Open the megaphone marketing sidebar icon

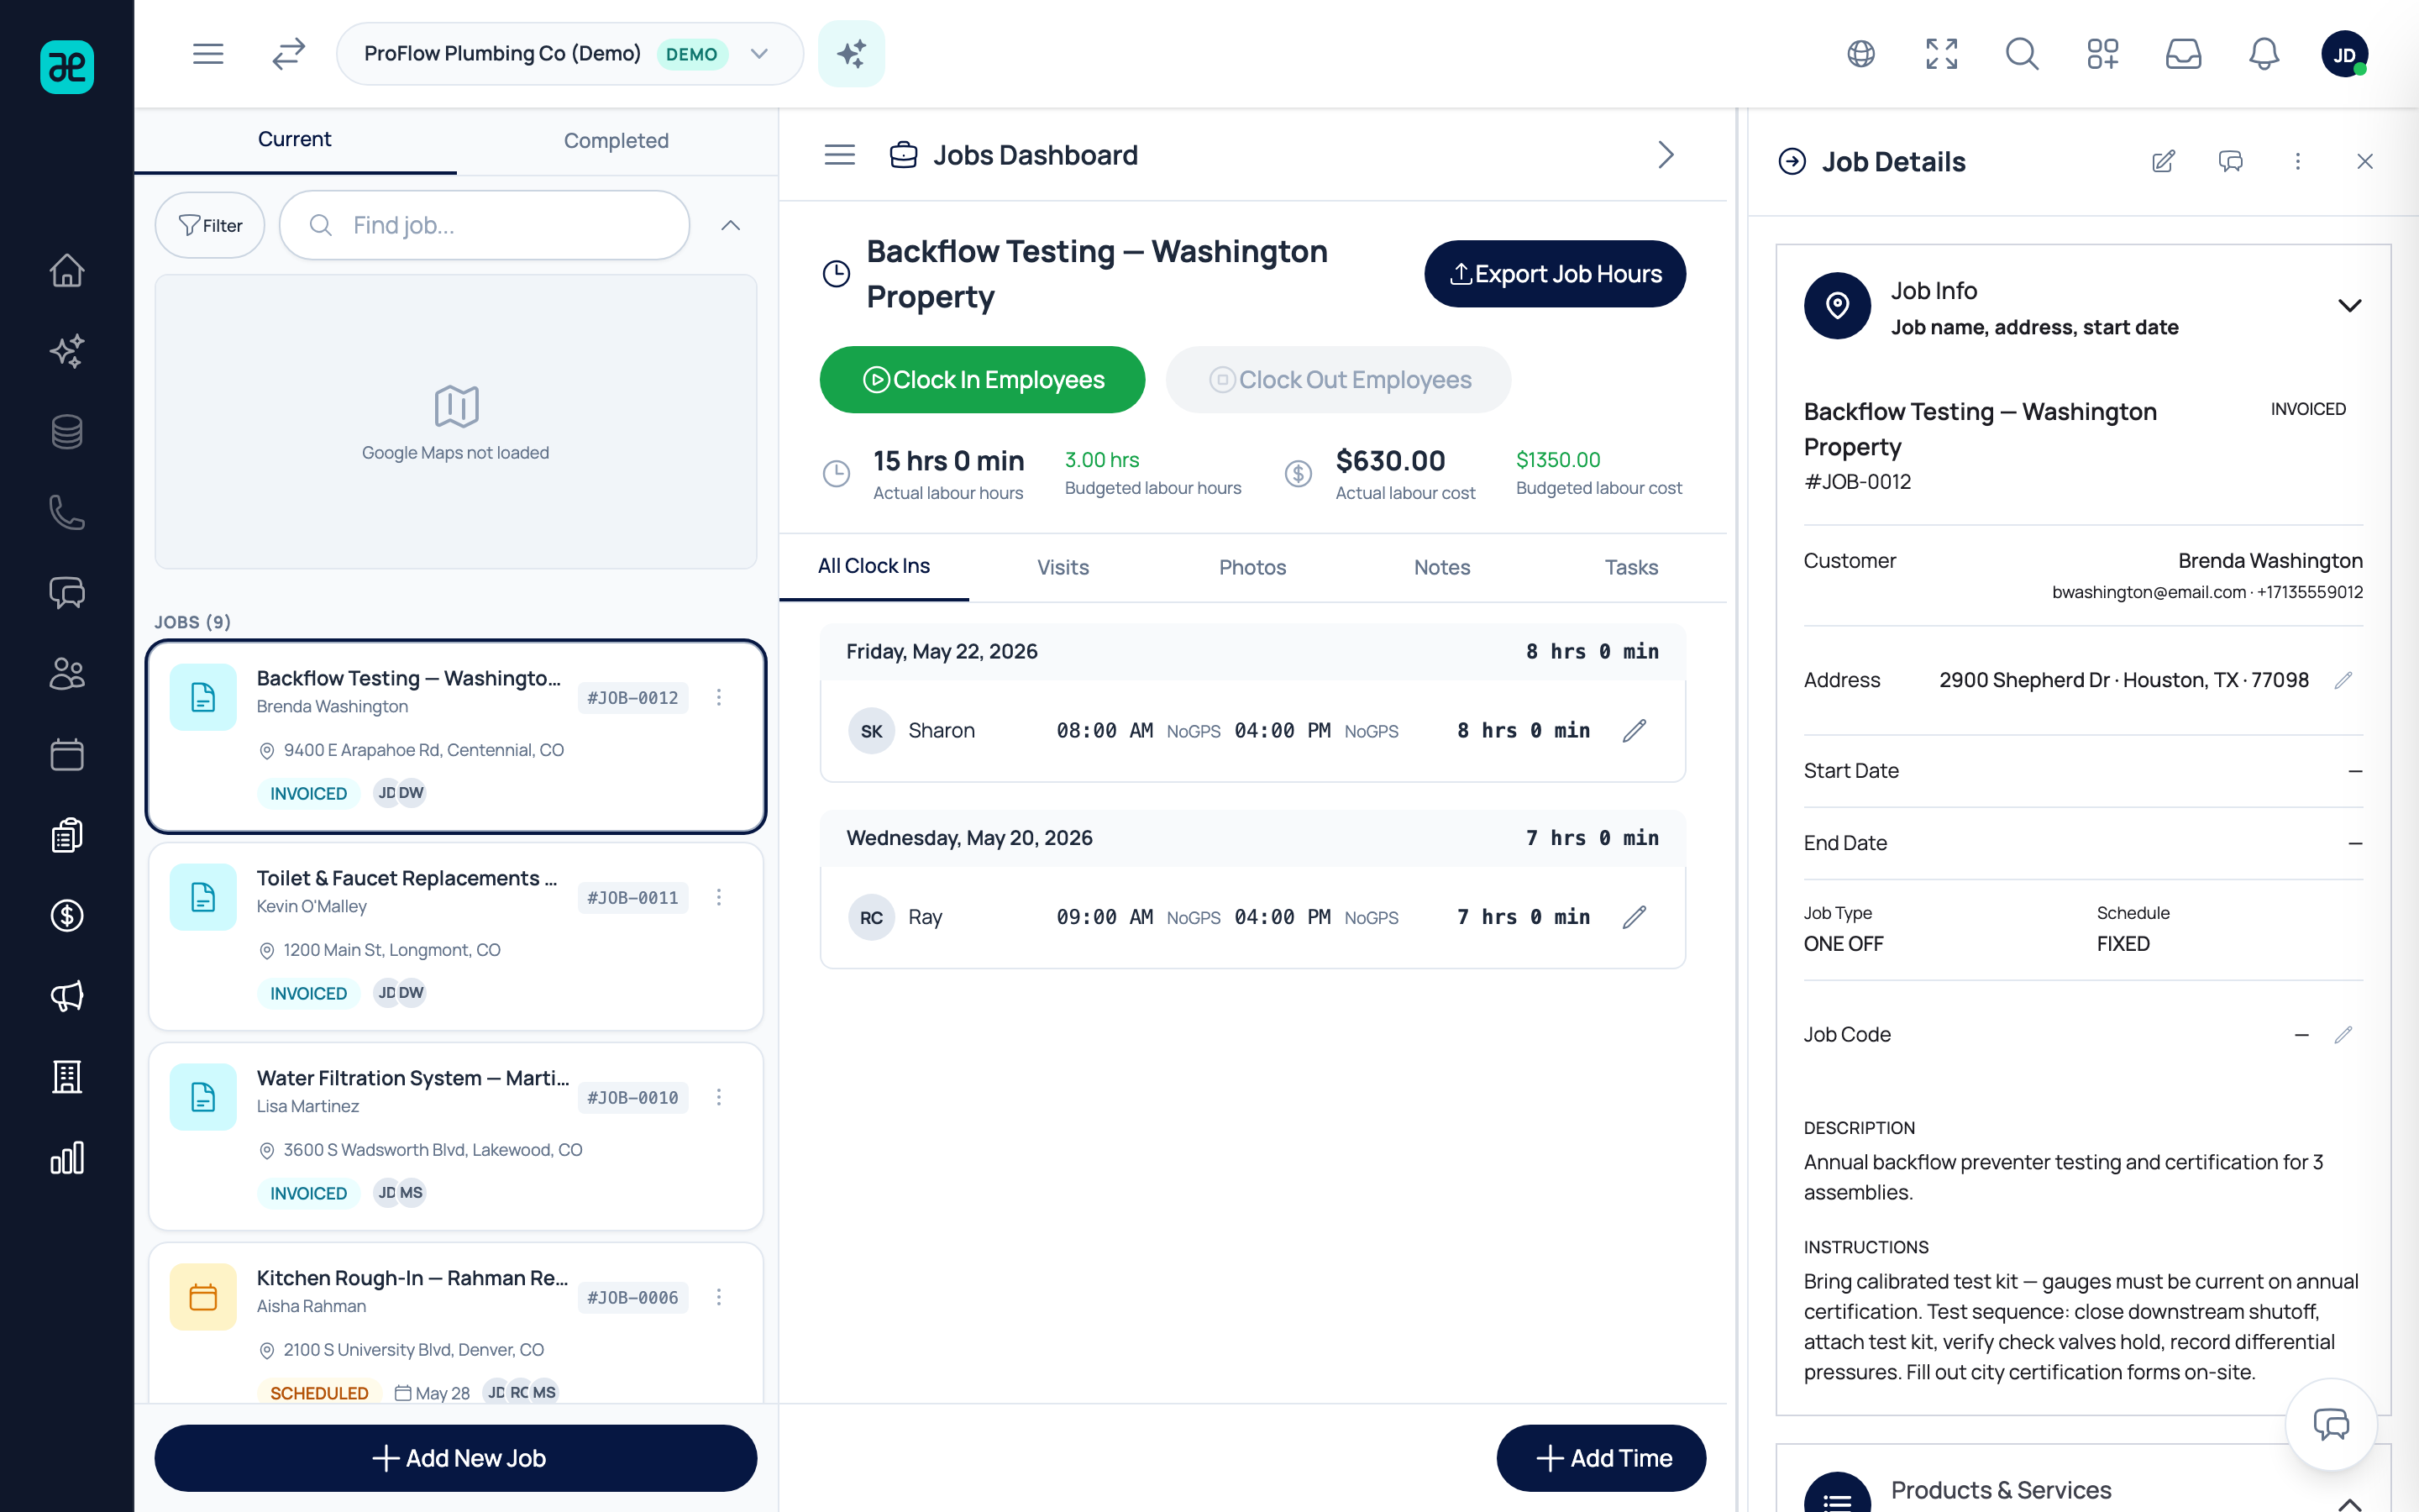(x=67, y=996)
